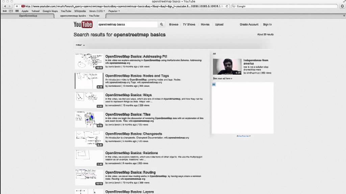Screen dimensions: 346x194
Task: Click the uploader name under Addressing Pt1
Action: (x=115, y=67)
